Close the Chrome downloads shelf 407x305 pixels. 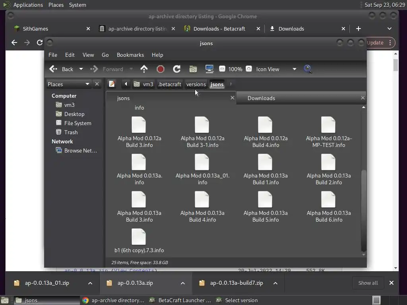point(391,283)
